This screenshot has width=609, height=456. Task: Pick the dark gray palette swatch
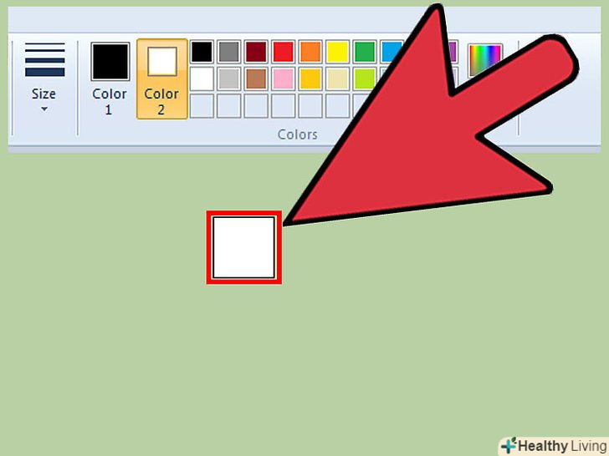tap(228, 52)
